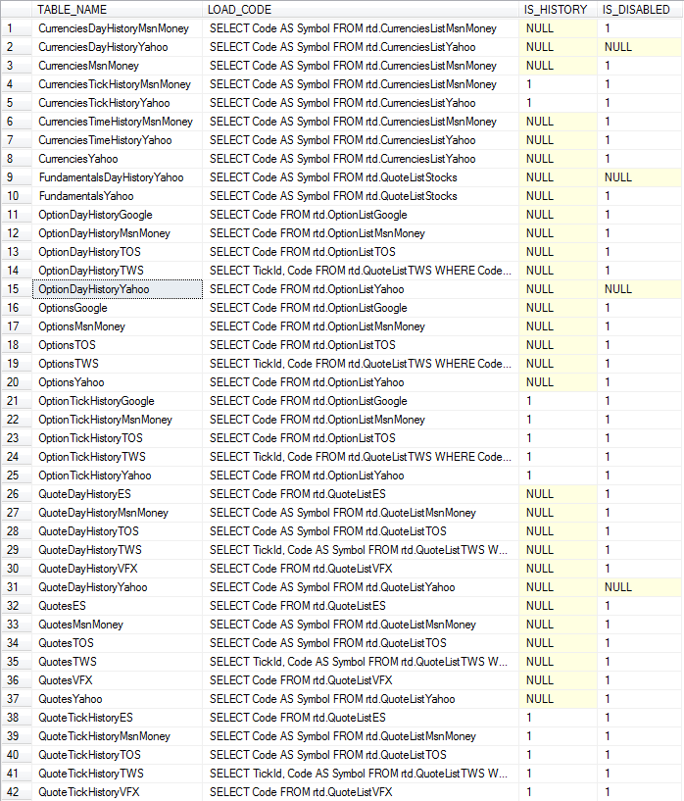Select the OptionsMsnMoney table name
Screen dimensions: 684x801
pyautogui.click(x=118, y=326)
